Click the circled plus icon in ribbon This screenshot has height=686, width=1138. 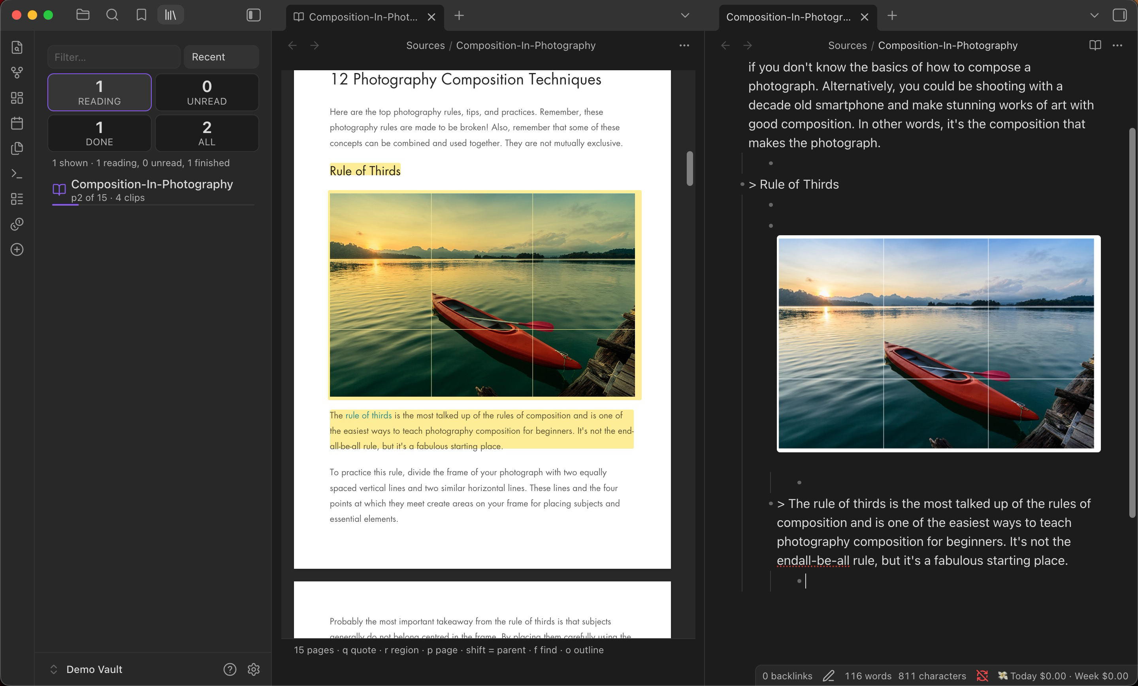click(x=17, y=249)
